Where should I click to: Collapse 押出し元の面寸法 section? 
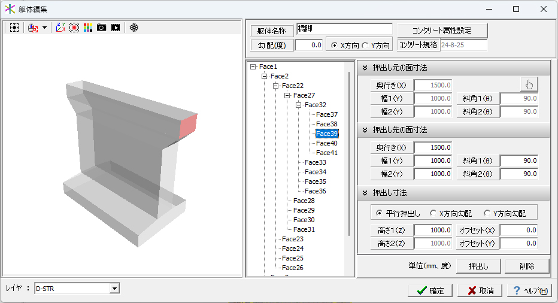tap(365, 68)
